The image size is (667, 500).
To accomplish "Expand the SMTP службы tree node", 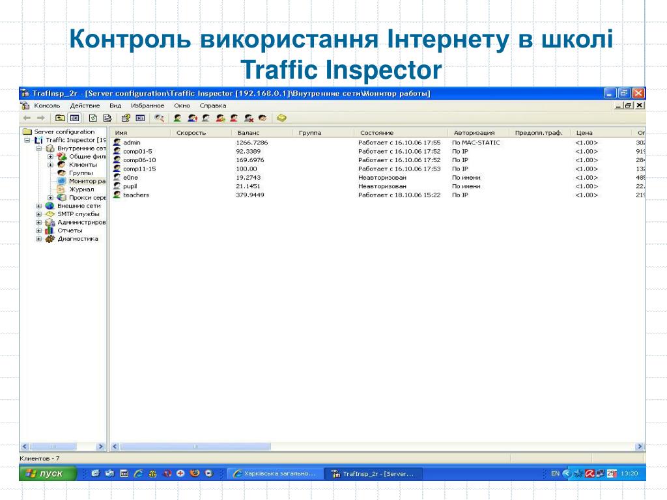I will 38,214.
